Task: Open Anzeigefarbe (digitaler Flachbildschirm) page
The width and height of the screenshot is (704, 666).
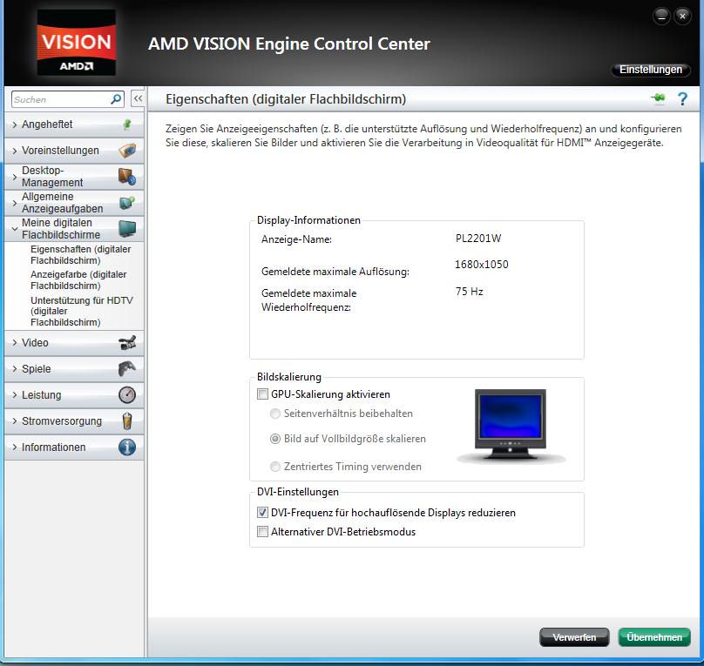Action: (78, 279)
